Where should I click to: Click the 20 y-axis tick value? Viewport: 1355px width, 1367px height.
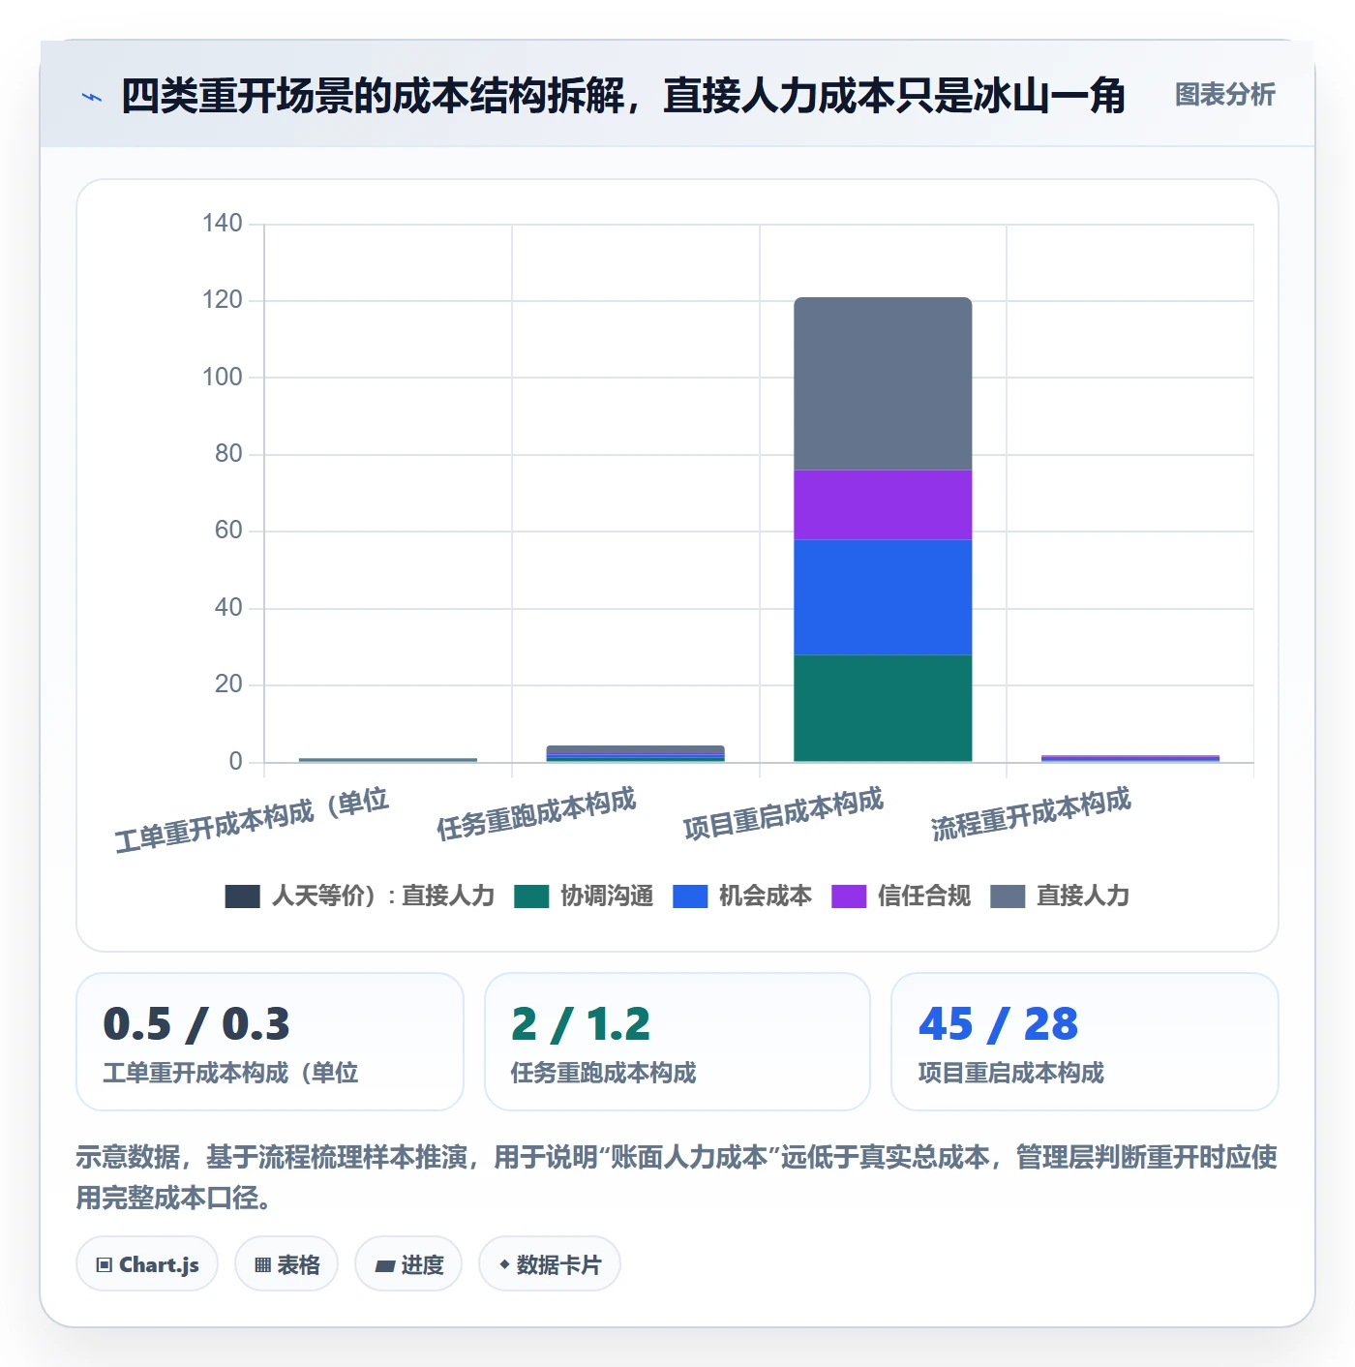(228, 684)
